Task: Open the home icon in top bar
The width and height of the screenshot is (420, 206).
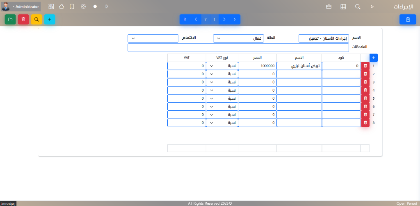Action: pos(62,7)
